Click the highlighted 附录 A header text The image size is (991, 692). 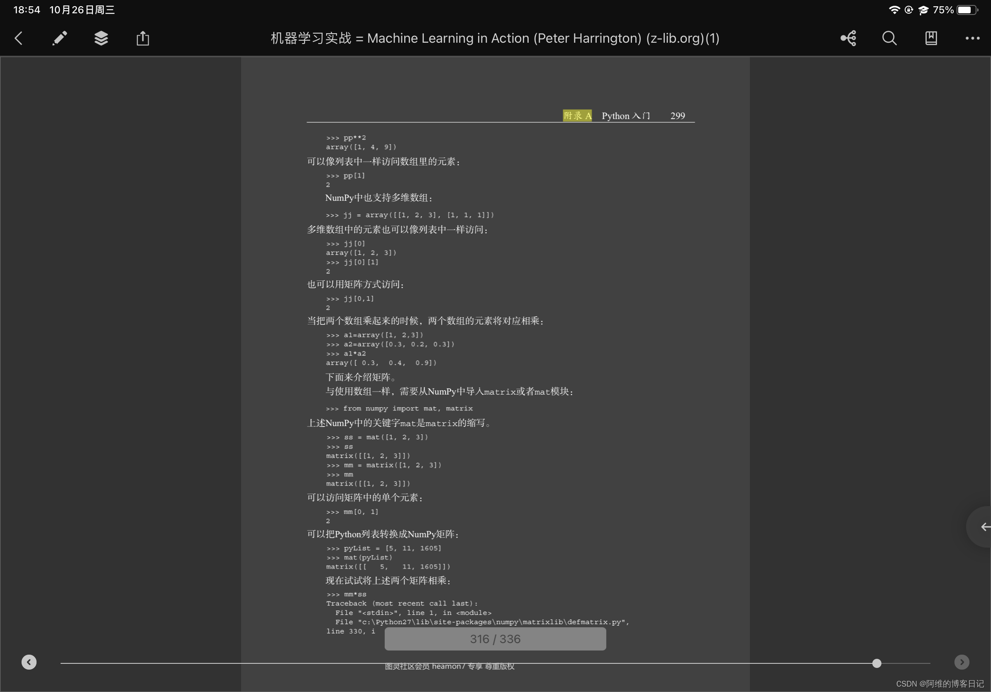[x=577, y=116]
